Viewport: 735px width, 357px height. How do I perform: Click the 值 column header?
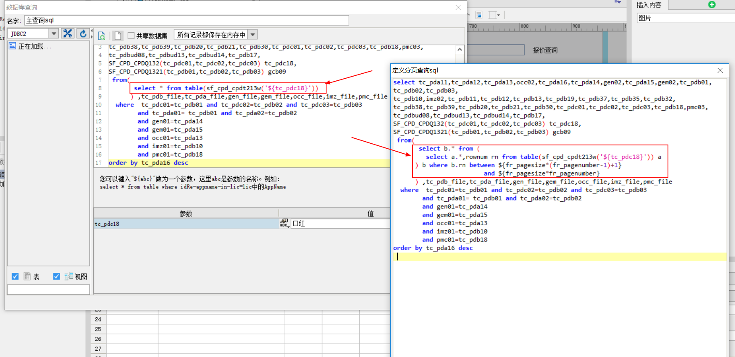point(371,213)
